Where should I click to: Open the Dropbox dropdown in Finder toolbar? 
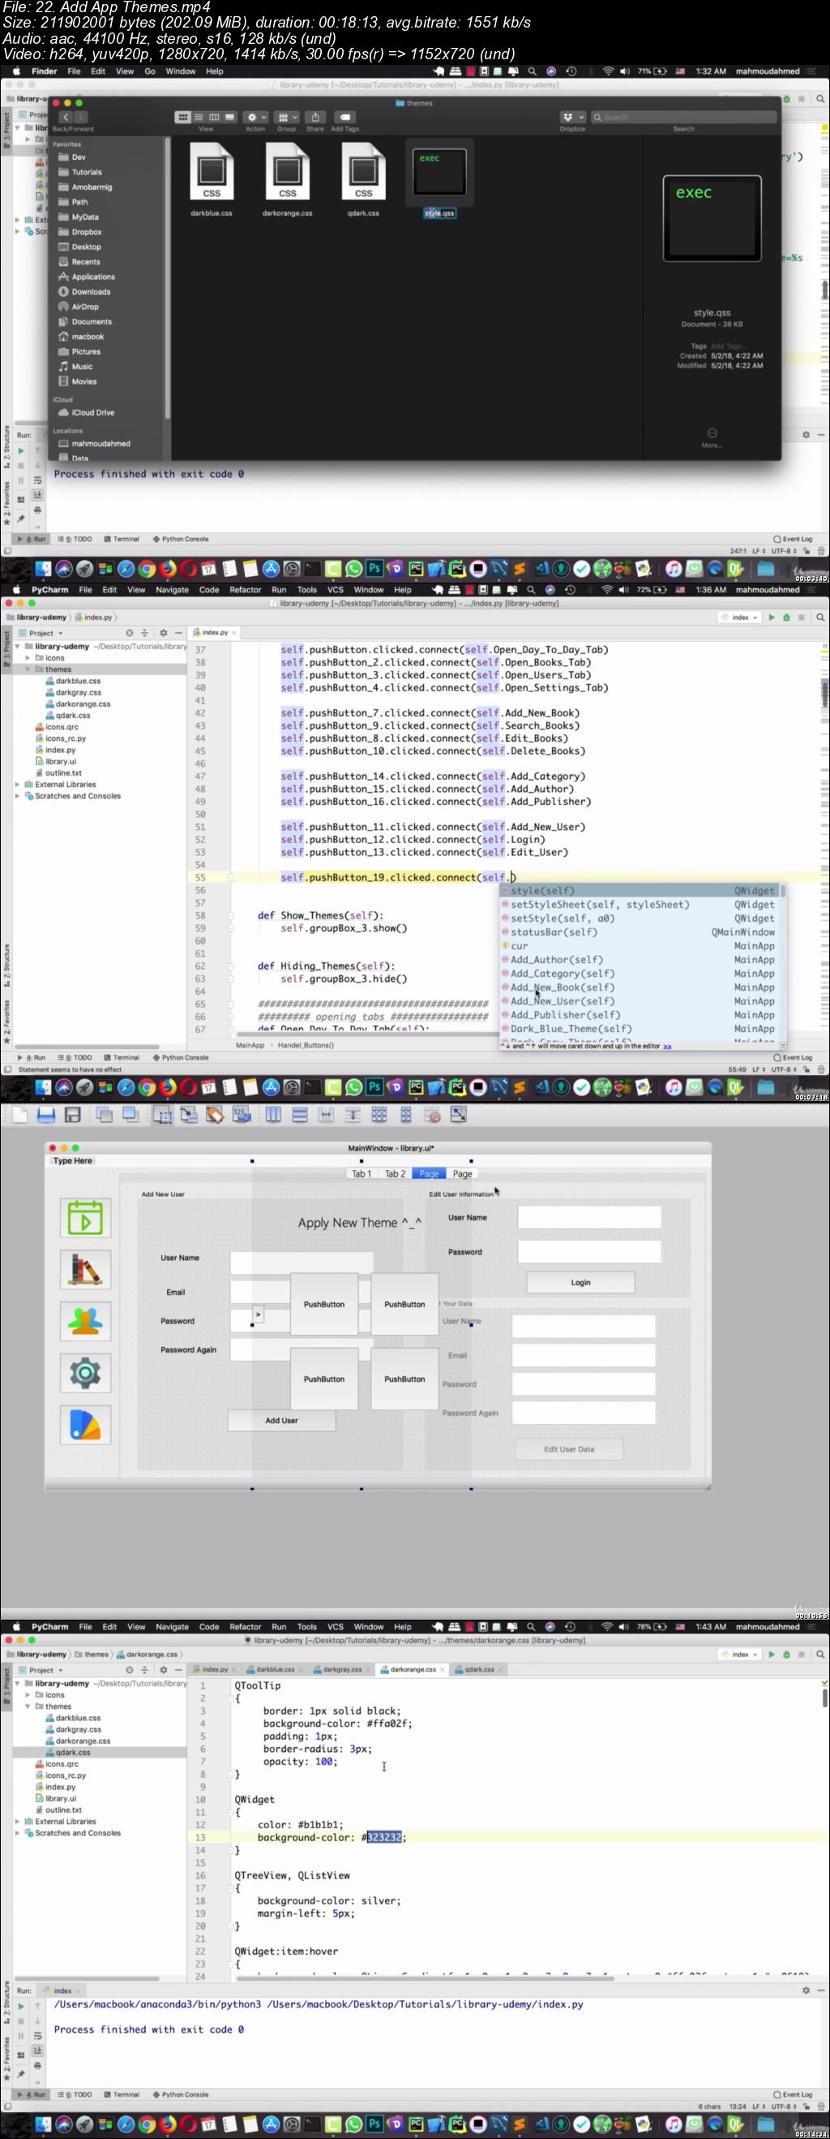click(572, 117)
